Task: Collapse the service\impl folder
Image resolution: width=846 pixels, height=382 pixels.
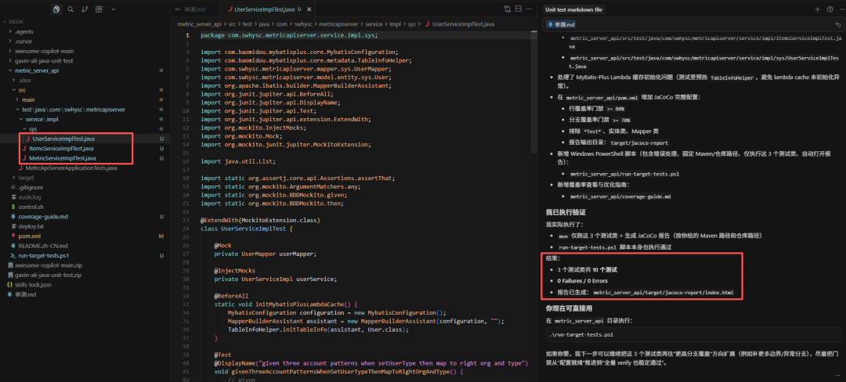Action: (41, 119)
